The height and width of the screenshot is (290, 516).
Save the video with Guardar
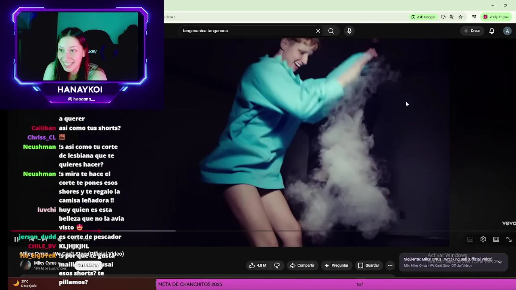368,265
